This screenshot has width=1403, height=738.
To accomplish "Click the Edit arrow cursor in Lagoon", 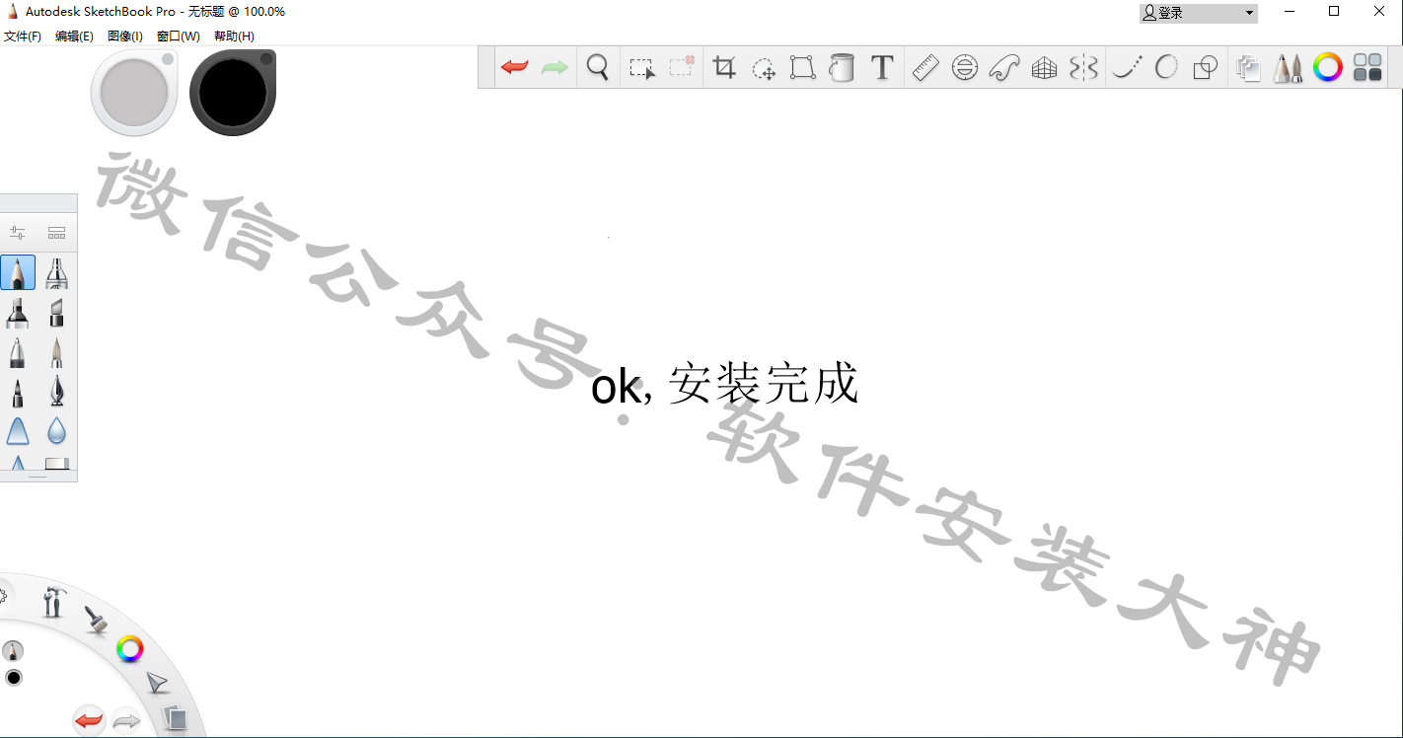I will click(157, 683).
